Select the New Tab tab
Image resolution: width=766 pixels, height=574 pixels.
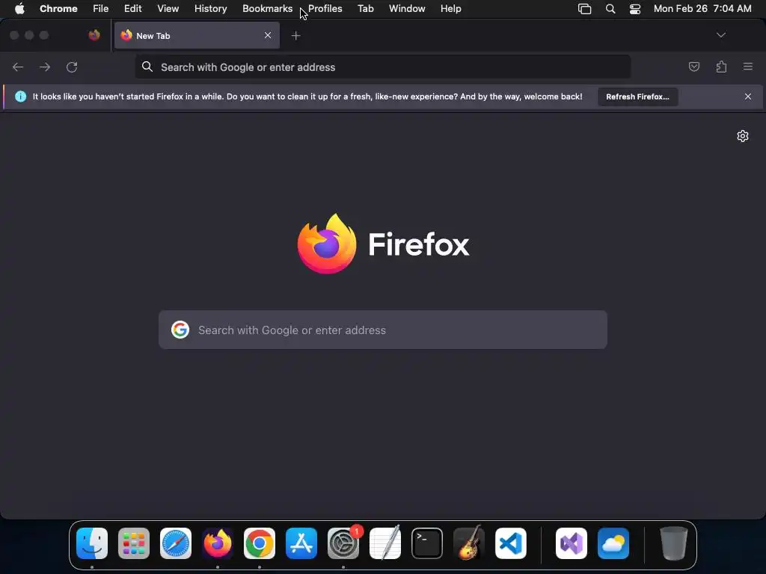pyautogui.click(x=197, y=36)
